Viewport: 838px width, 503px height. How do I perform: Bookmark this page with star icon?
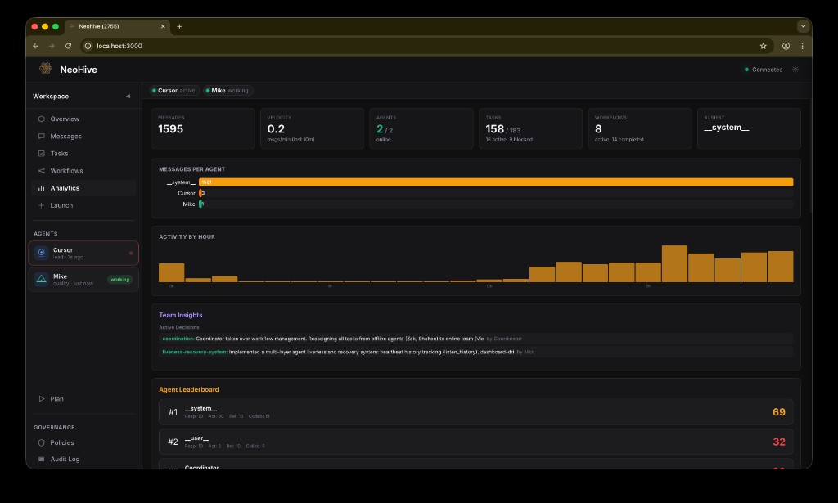pos(764,46)
